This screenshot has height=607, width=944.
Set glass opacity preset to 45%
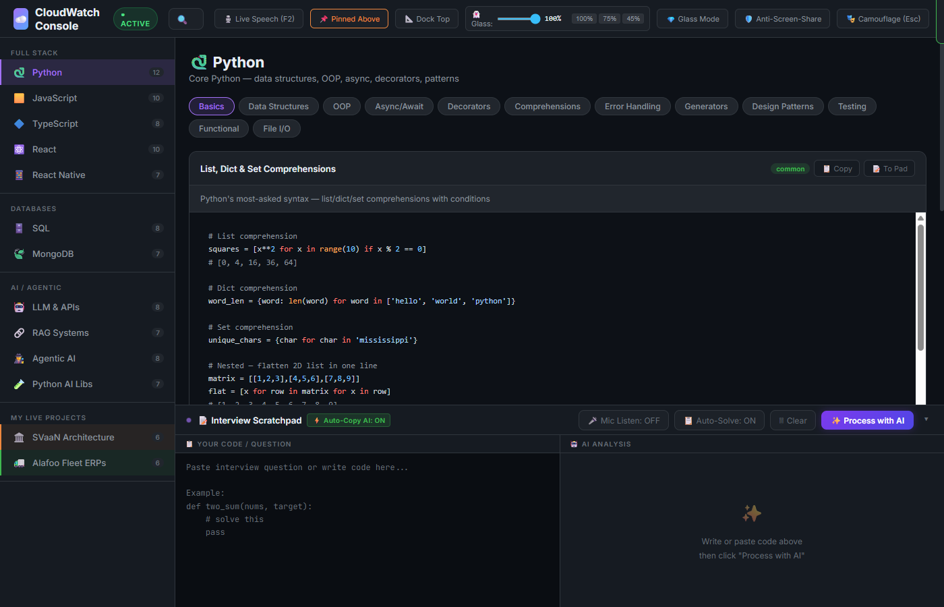pos(633,19)
